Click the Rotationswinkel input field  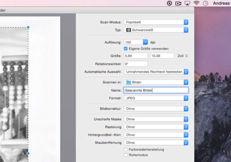click(x=136, y=64)
